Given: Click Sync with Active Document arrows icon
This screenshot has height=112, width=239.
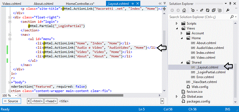Looking at the screenshot, I should [x=202, y=10].
